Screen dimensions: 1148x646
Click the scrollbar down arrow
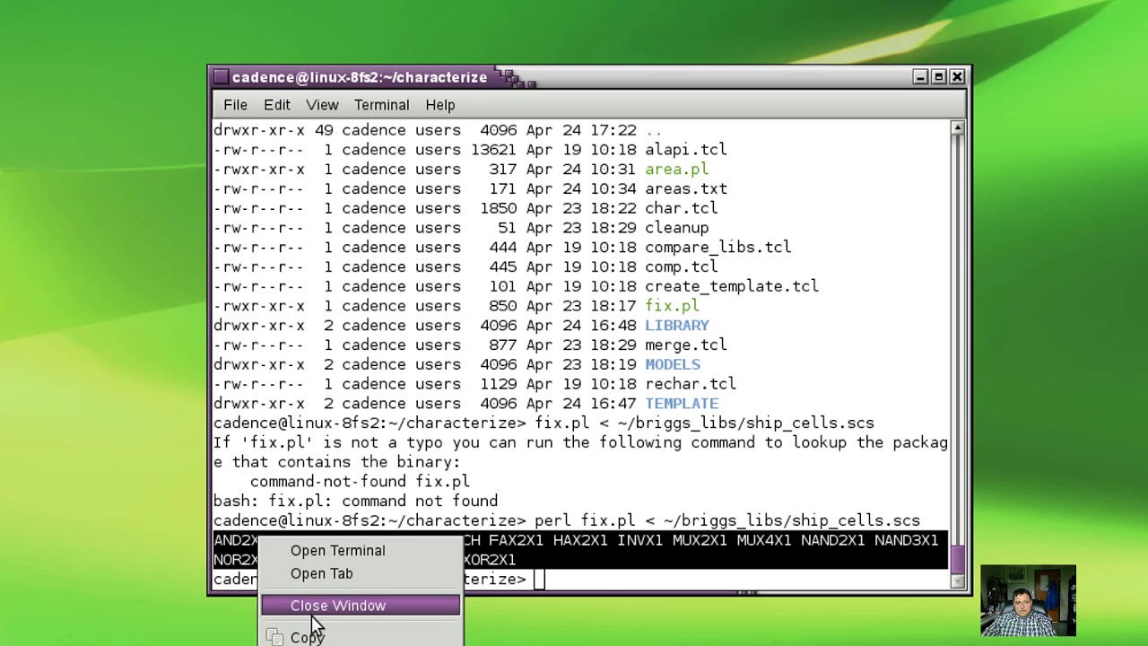tap(958, 581)
